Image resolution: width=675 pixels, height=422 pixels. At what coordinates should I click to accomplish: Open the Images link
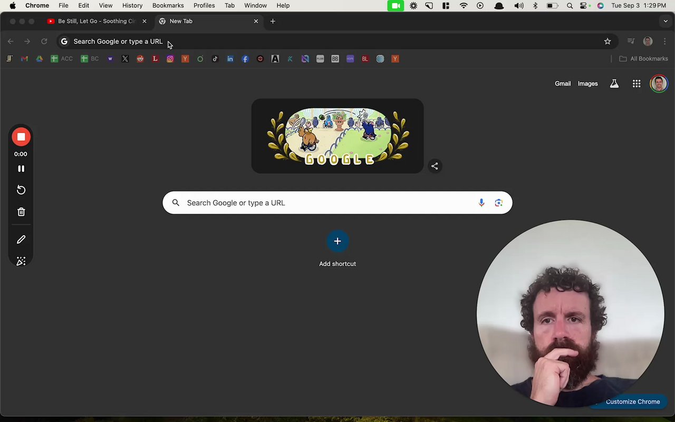587,83
